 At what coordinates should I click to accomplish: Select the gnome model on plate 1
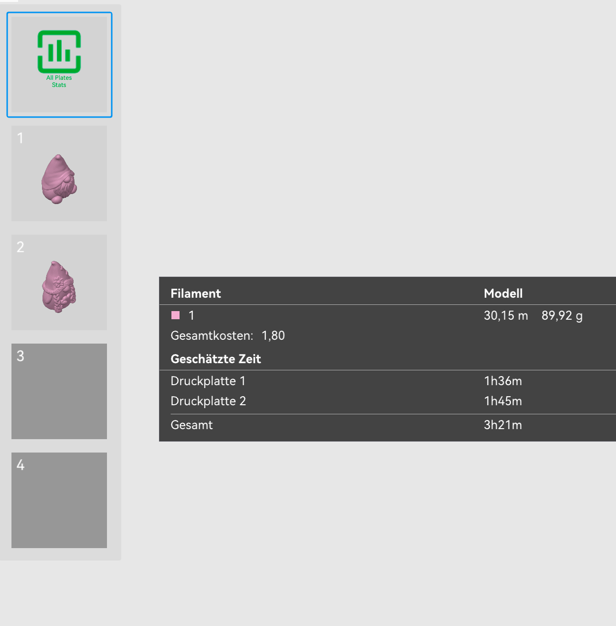[59, 179]
